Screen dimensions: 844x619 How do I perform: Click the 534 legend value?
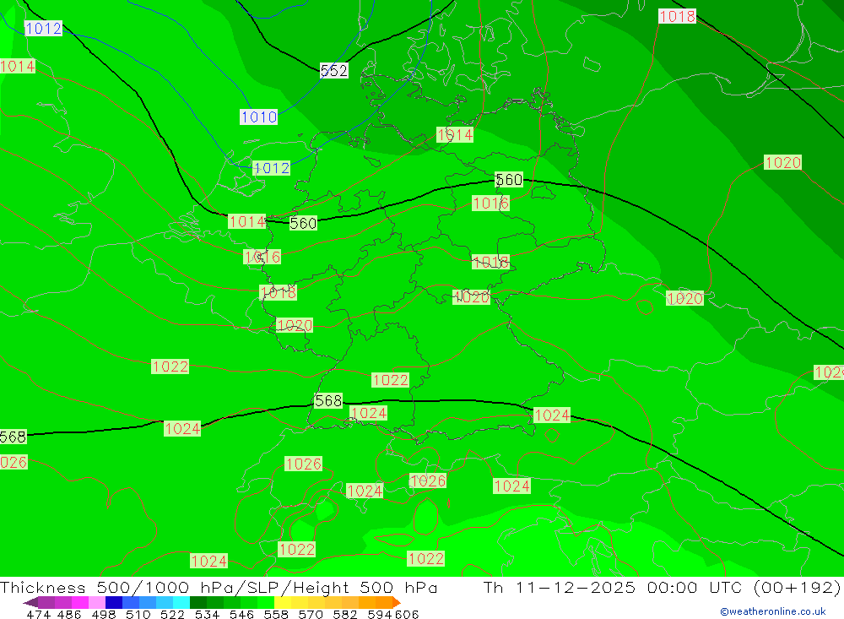[207, 614]
